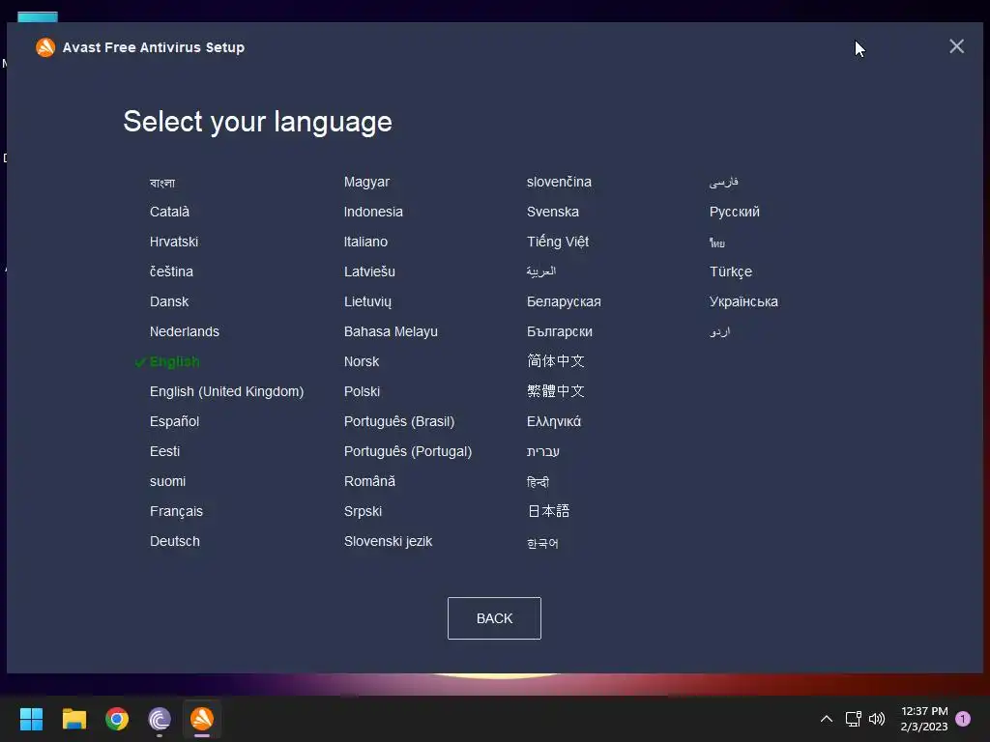Pick Latviešu language
Viewport: 990px width, 742px height.
pyautogui.click(x=369, y=271)
